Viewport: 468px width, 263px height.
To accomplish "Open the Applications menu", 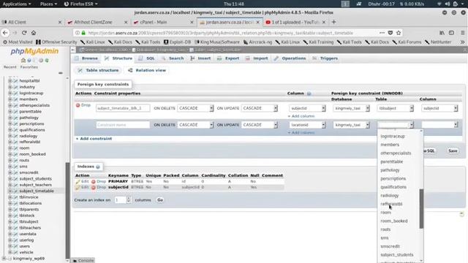I will 16,4.
